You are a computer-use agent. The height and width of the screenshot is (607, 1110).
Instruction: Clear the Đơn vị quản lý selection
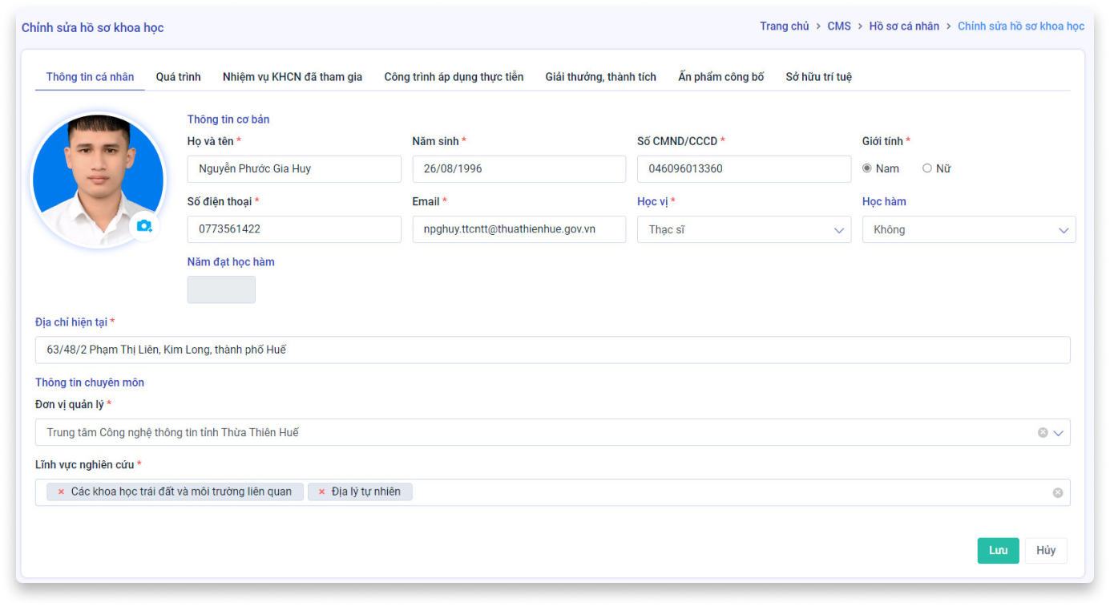pyautogui.click(x=1043, y=433)
